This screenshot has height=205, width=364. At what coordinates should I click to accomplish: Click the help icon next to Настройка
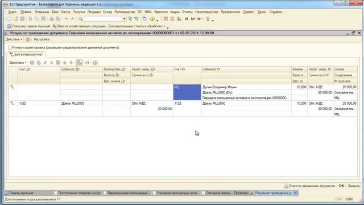(x=28, y=39)
